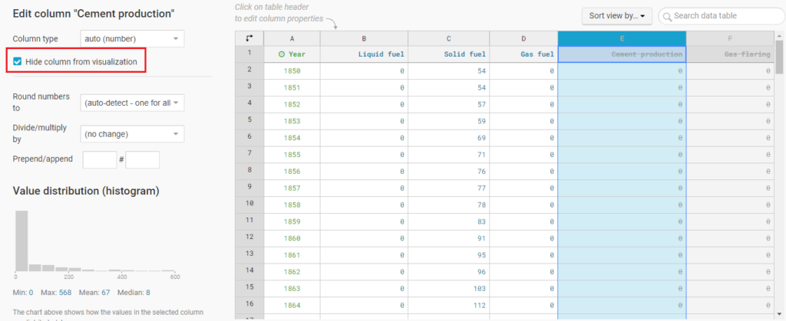Expand the Round numbers to dropdown
Image resolution: width=786 pixels, height=321 pixels.
(132, 102)
